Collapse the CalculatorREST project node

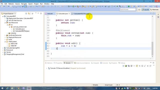tap(3, 16)
